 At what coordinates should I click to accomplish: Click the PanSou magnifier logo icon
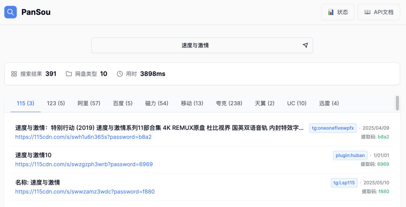pos(11,12)
